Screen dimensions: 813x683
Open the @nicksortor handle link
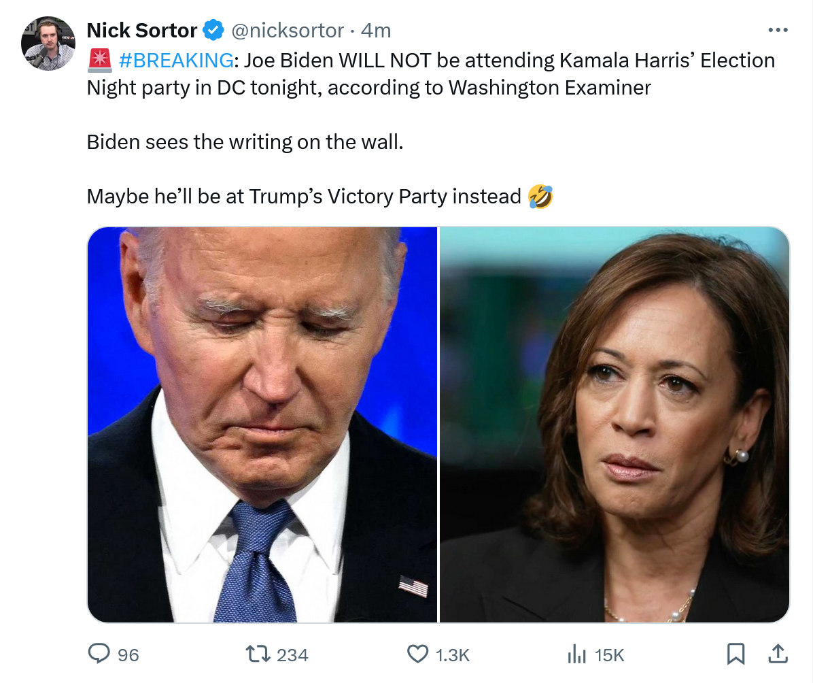click(288, 30)
